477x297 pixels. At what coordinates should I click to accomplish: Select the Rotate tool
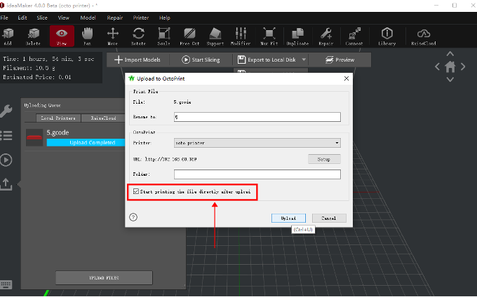(138, 36)
